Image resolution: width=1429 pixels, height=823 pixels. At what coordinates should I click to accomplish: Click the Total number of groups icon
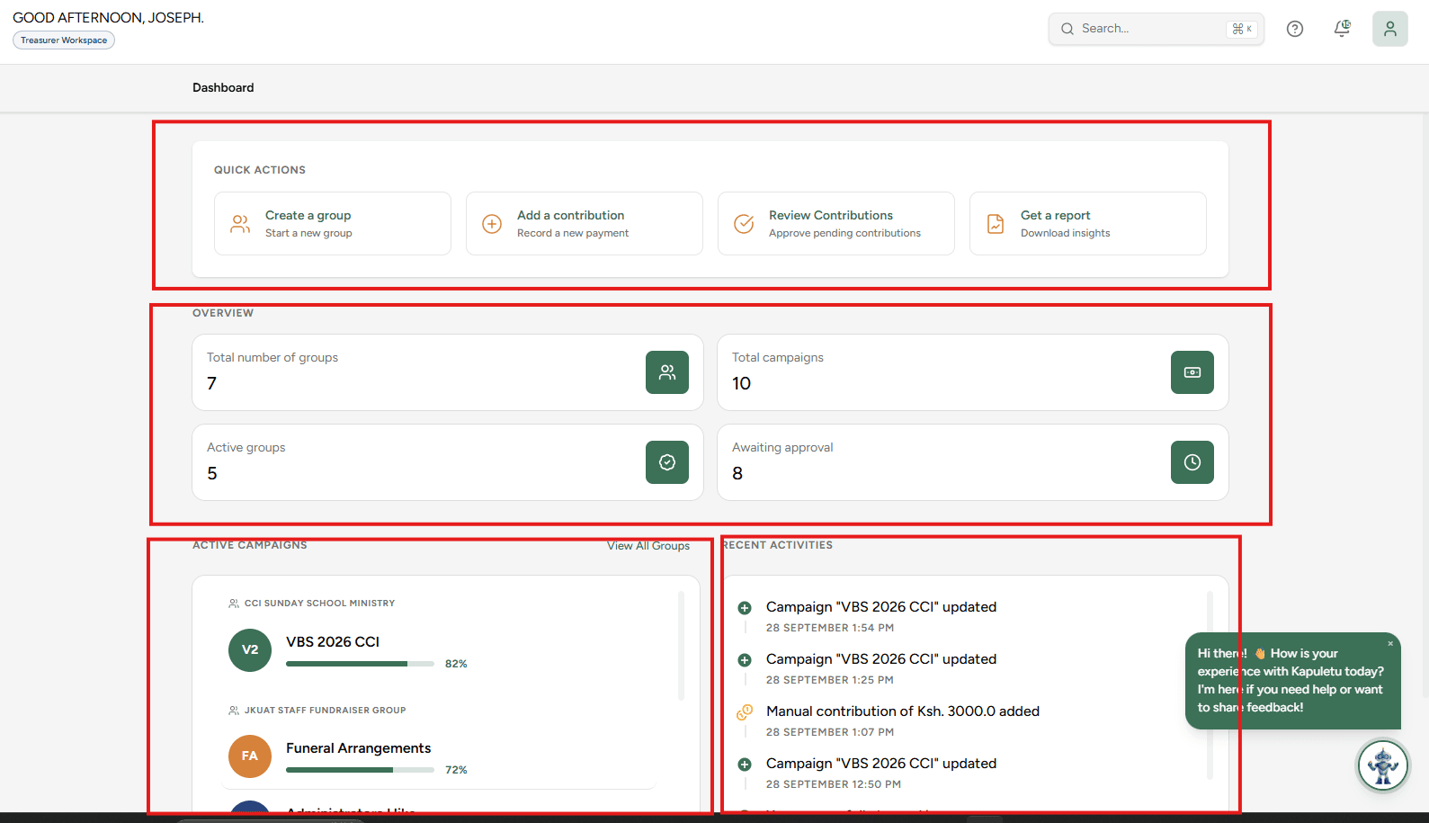(x=667, y=372)
